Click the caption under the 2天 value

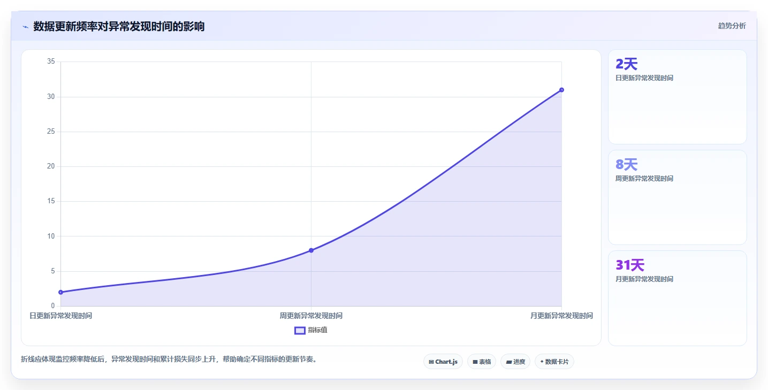pyautogui.click(x=644, y=78)
